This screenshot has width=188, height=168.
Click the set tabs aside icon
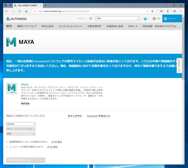pyautogui.click(x=11, y=6)
